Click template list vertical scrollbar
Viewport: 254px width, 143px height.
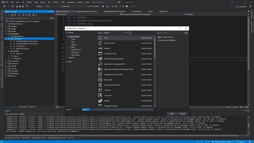[x=155, y=71]
